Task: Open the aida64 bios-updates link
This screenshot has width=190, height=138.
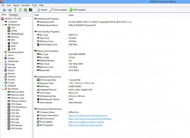Action: 85,125
